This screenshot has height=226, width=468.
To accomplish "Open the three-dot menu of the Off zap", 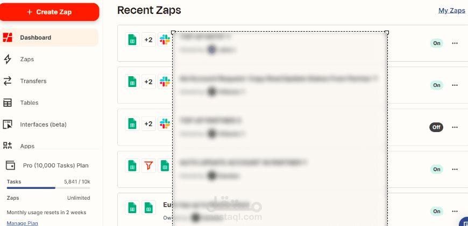I will [455, 127].
